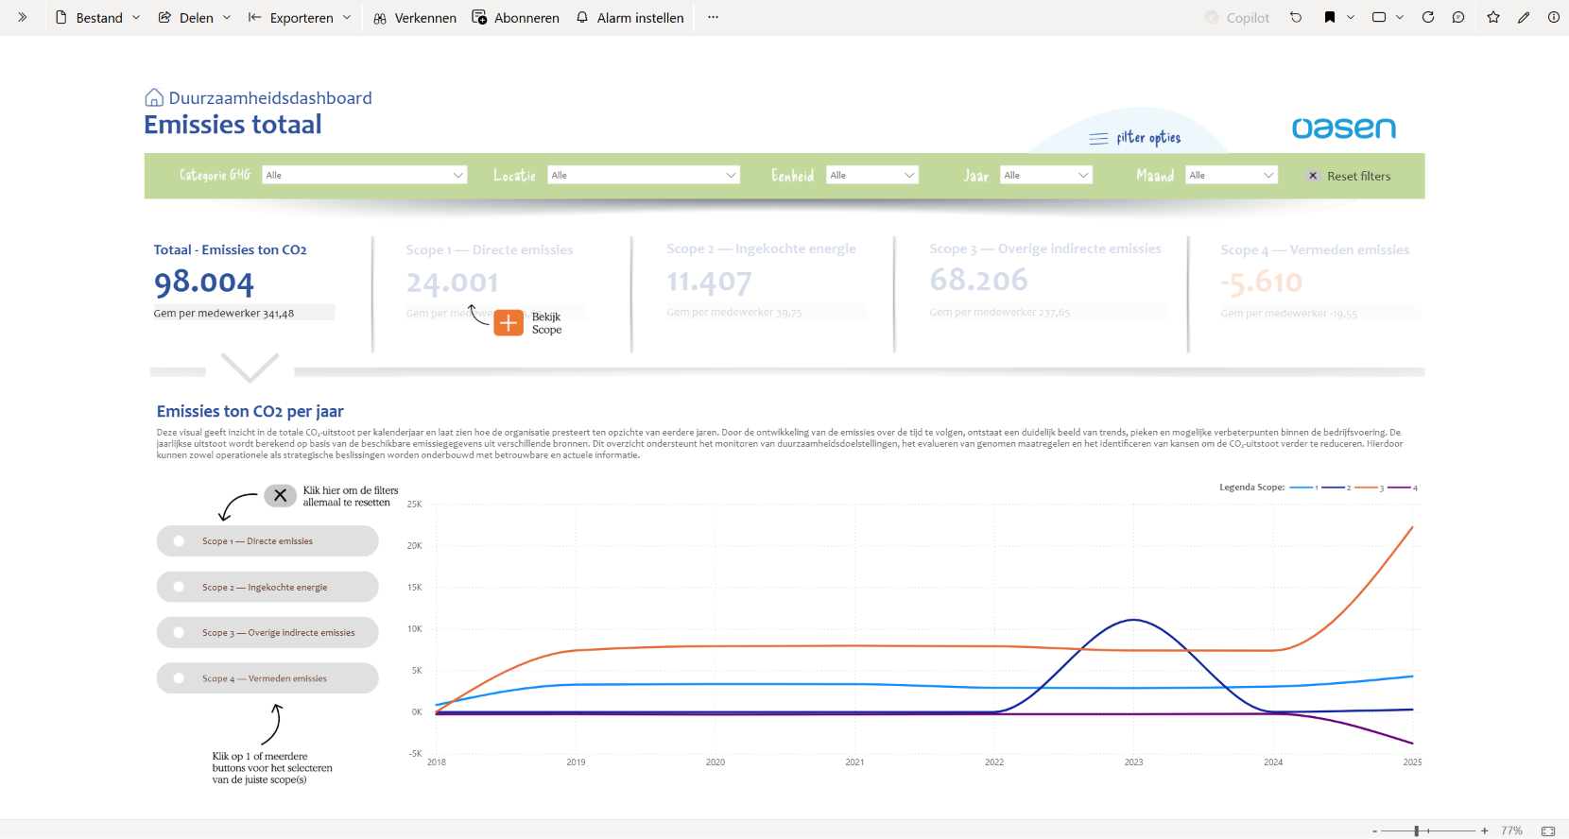
Task: Click the Copilot button
Action: click(x=1236, y=17)
